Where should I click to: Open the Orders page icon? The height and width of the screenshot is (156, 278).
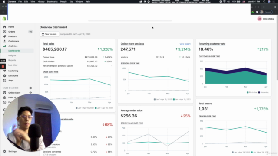click(5, 32)
